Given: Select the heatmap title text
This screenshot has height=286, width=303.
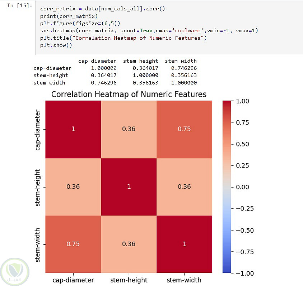Looking at the screenshot, I should 129,94.
